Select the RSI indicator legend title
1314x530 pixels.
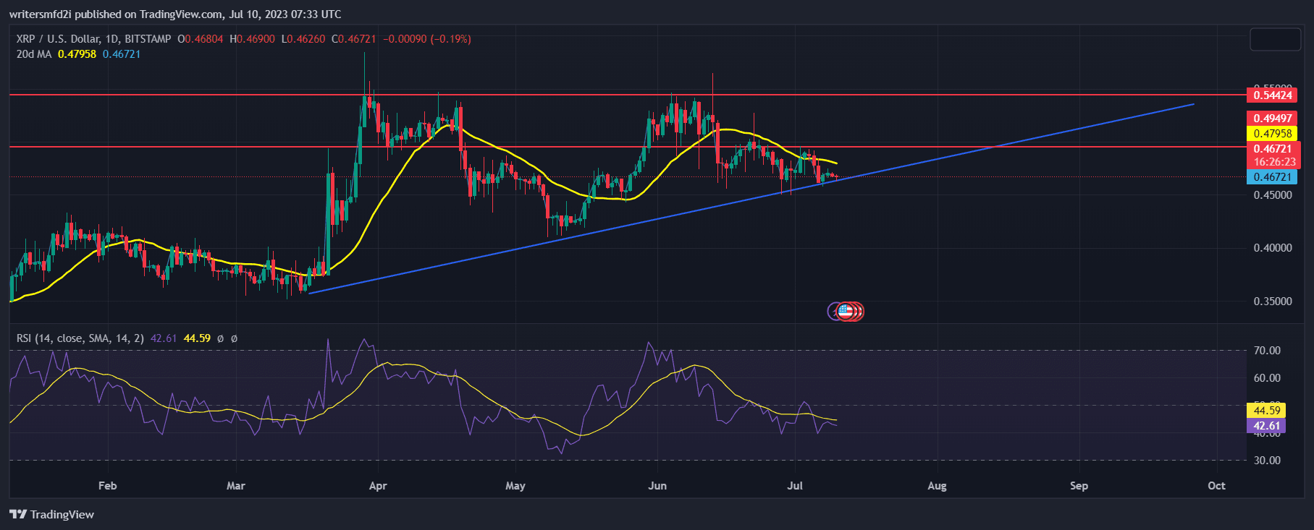[80, 338]
